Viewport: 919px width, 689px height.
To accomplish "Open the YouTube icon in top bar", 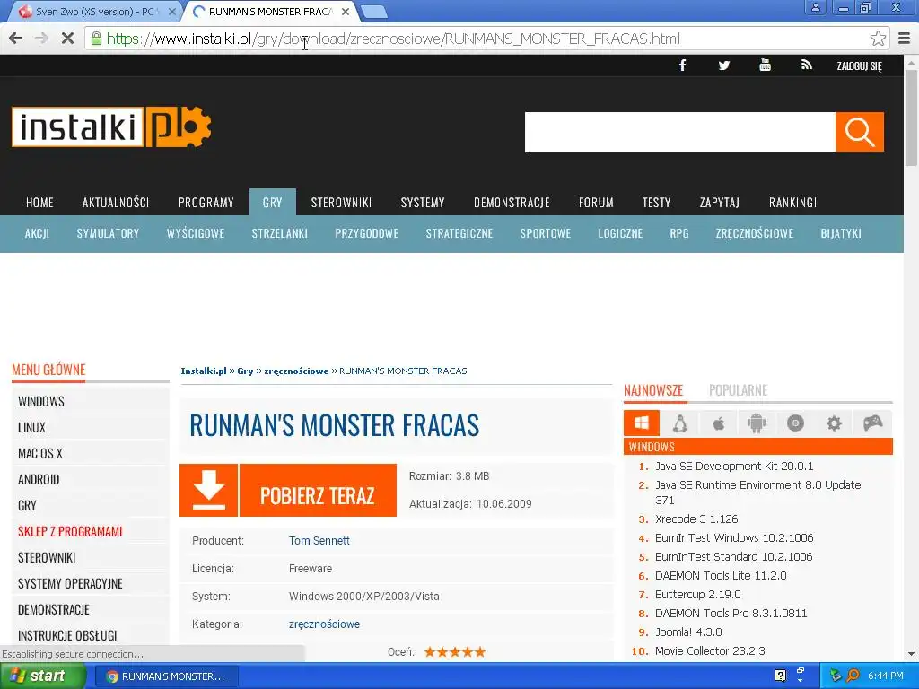I will pos(765,65).
